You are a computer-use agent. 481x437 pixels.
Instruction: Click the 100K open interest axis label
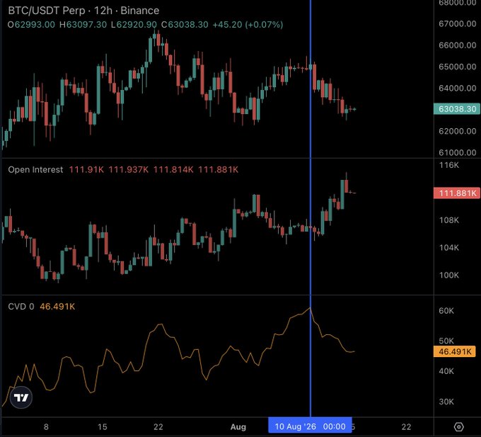point(448,275)
